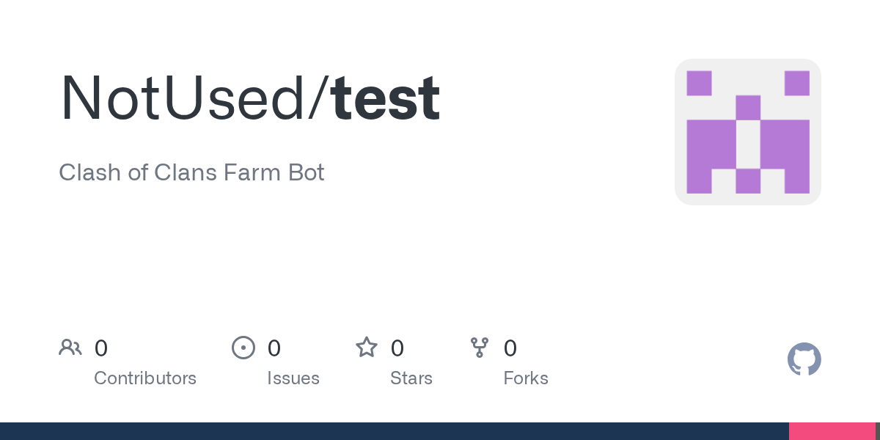Click the issues count number
The image size is (880, 440).
pyautogui.click(x=274, y=348)
